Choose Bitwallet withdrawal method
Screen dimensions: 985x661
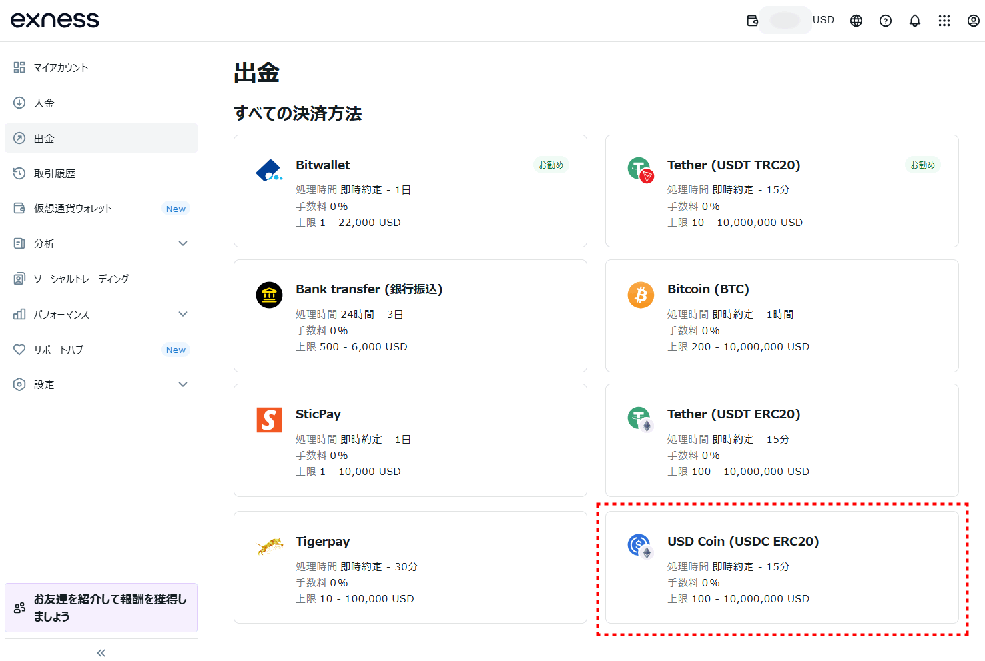click(x=410, y=191)
